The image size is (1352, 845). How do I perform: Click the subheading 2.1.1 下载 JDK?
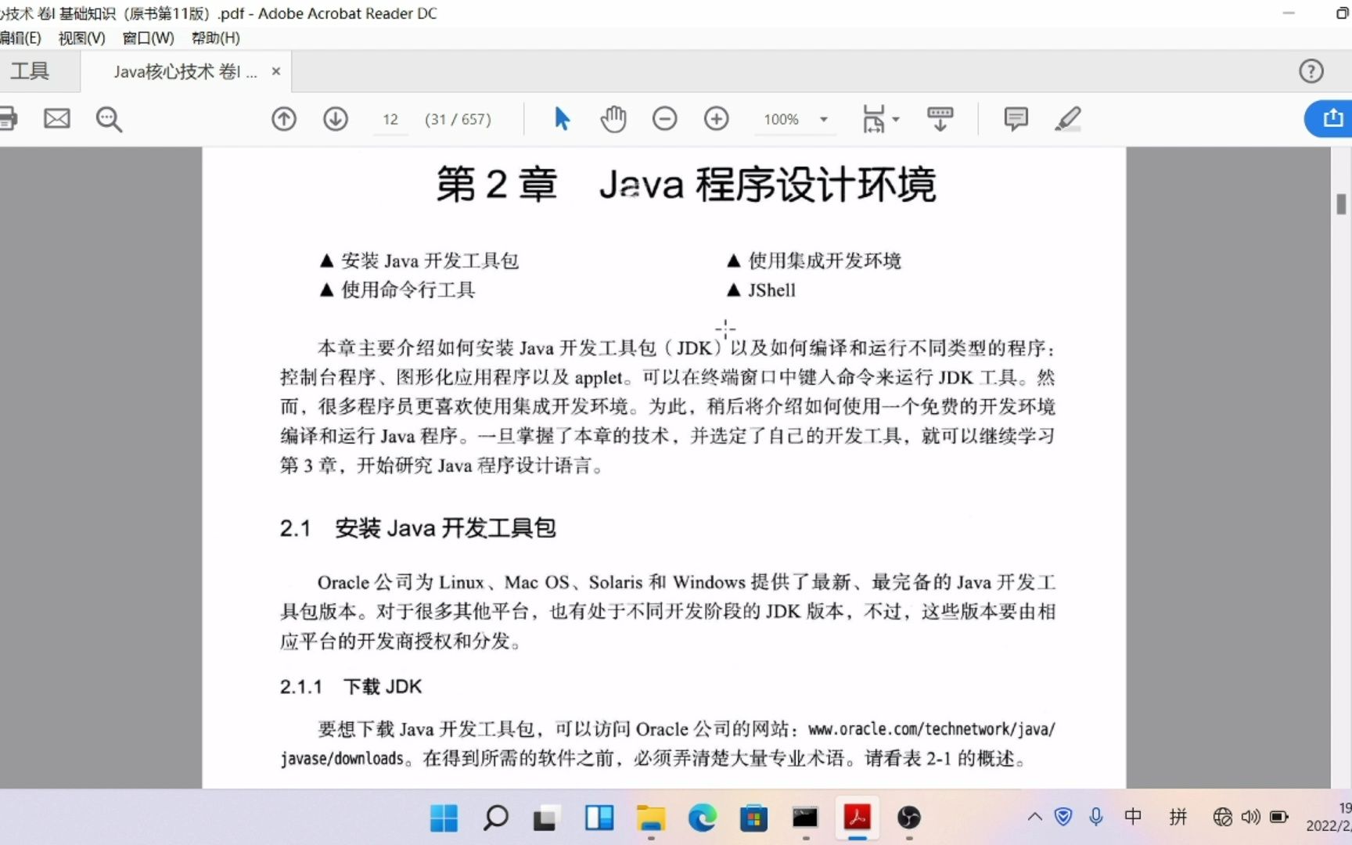click(x=351, y=687)
